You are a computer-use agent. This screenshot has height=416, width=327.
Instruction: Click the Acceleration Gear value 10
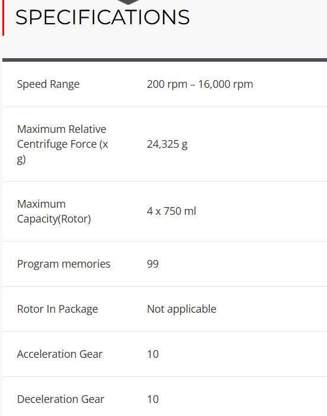(153, 354)
